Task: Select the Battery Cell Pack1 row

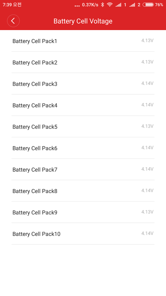Action: [x=83, y=41]
